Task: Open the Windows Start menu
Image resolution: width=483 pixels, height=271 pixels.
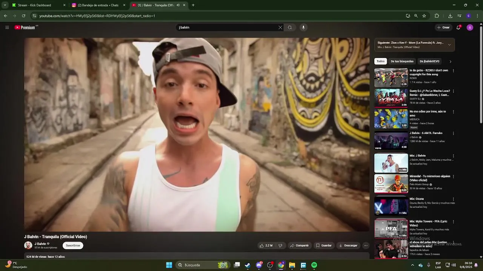Action: (169, 265)
